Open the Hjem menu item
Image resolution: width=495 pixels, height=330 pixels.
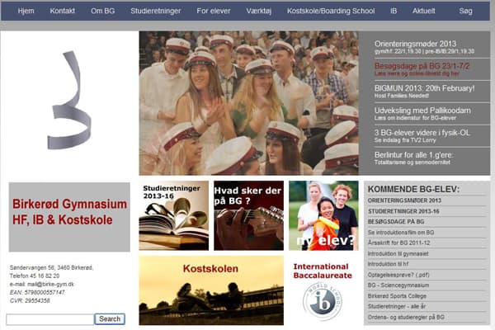[26, 12]
